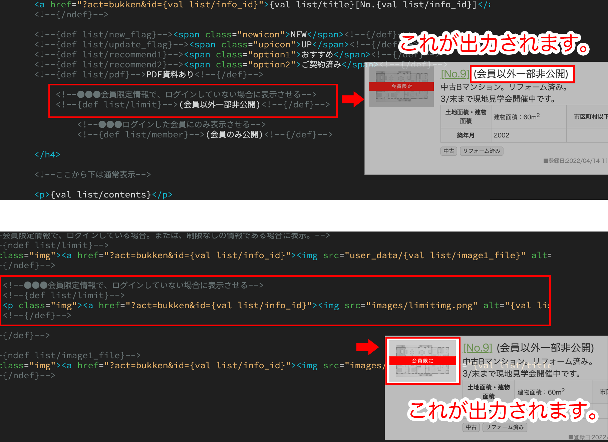Click the 建物面積：60m² cell in the upper preview
The image size is (608, 442).
tap(516, 117)
